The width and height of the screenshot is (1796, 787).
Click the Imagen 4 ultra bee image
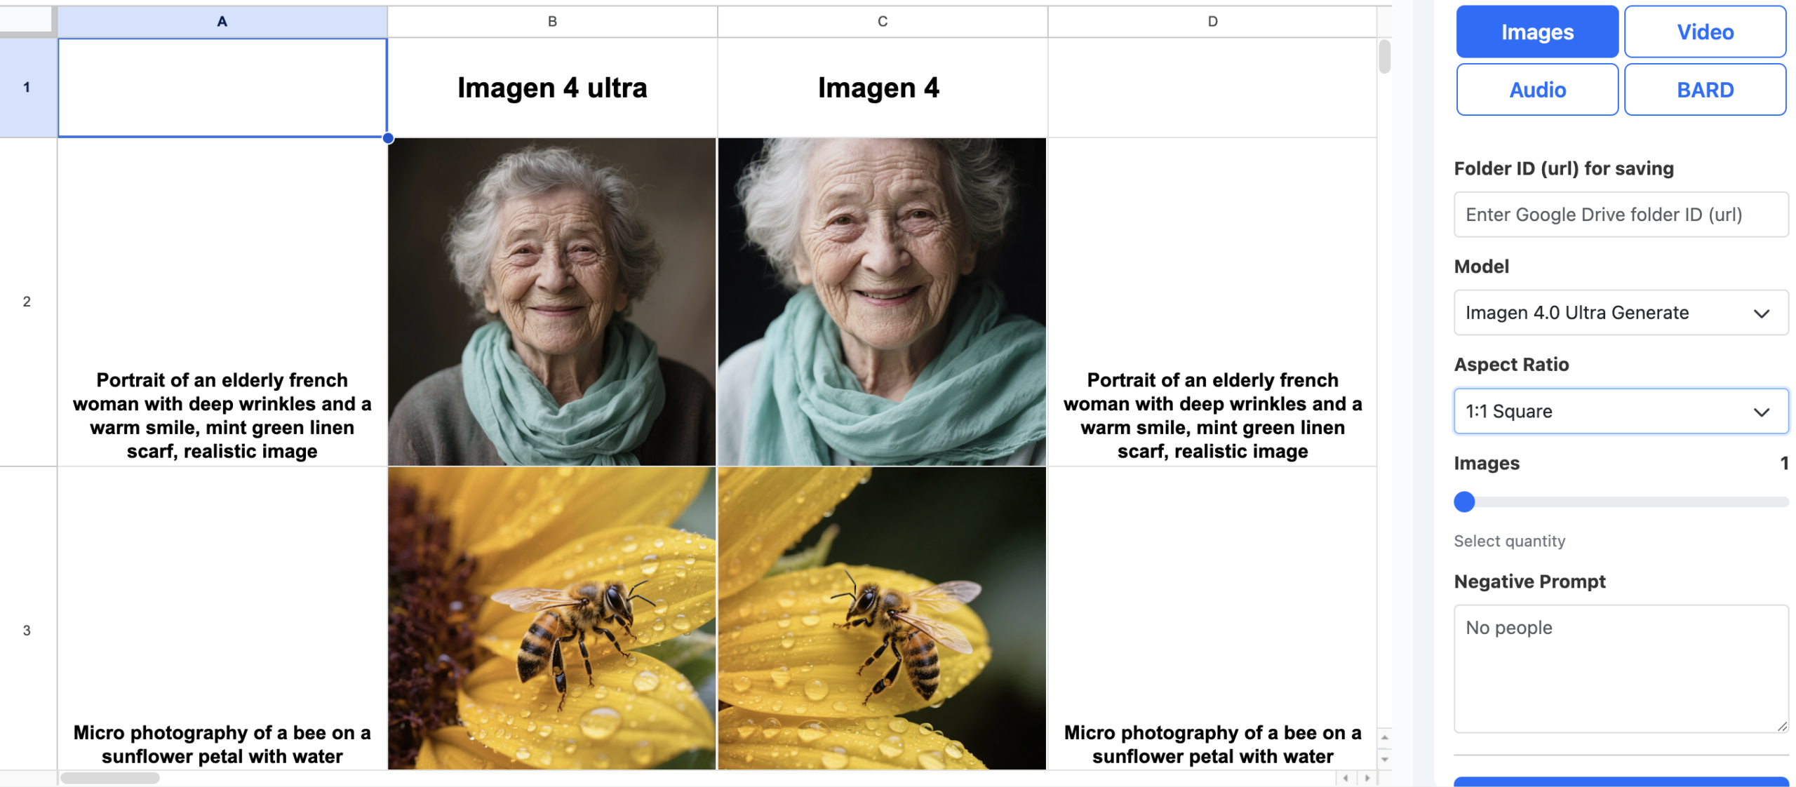coord(552,619)
